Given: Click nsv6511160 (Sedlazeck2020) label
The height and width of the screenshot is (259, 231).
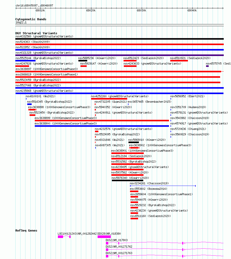Looking at the screenshot, I should [151, 216].
